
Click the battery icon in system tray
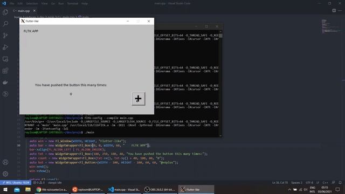(295, 189)
